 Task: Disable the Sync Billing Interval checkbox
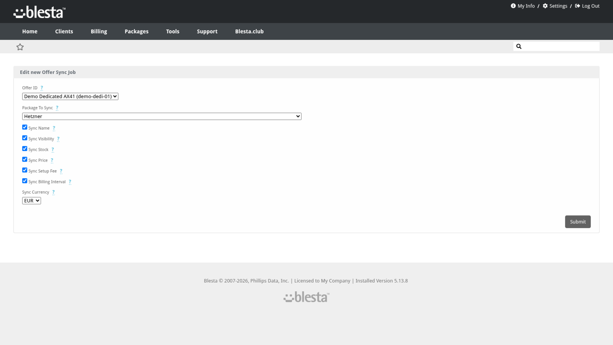click(x=25, y=181)
